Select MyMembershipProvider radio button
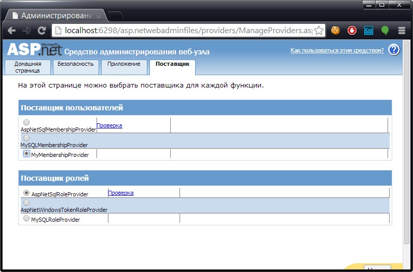The height and width of the screenshot is (272, 413). [26, 153]
